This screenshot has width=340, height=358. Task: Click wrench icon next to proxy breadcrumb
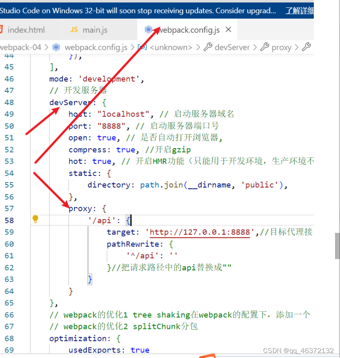(x=265, y=47)
